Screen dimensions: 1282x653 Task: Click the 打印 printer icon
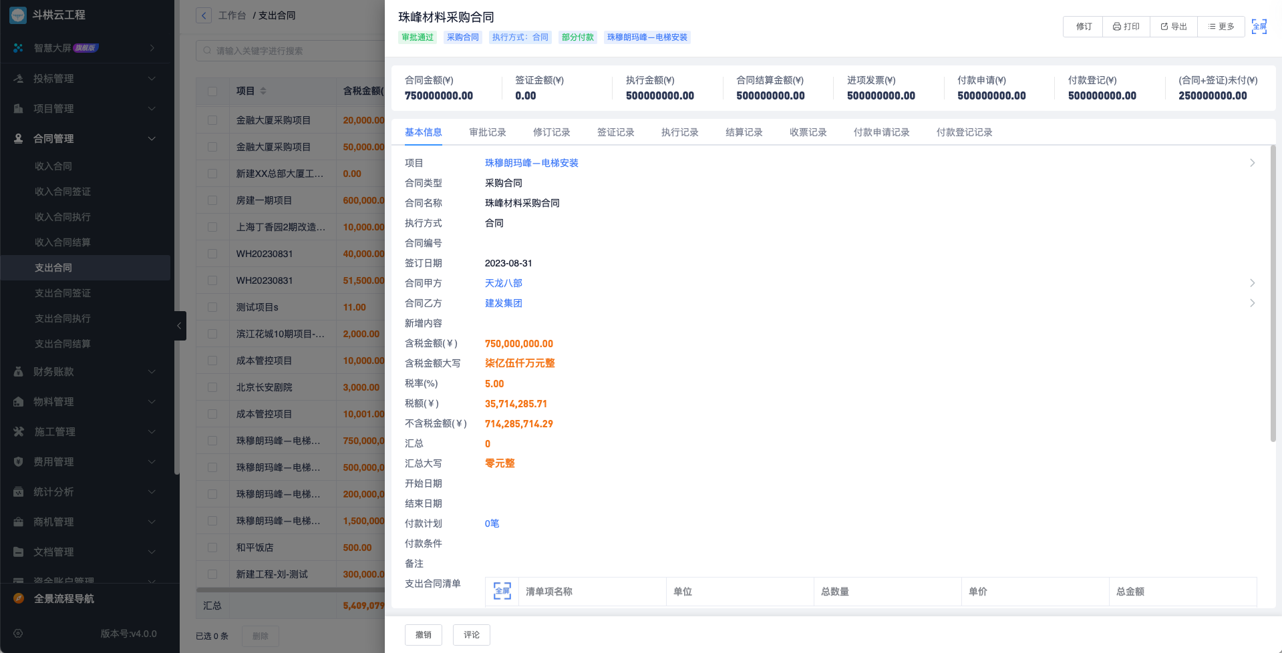click(x=1116, y=27)
